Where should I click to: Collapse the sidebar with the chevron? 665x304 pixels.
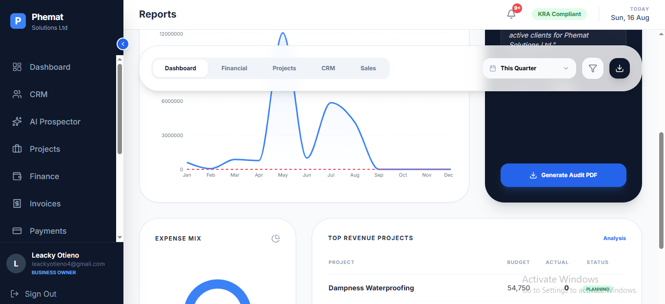123,44
